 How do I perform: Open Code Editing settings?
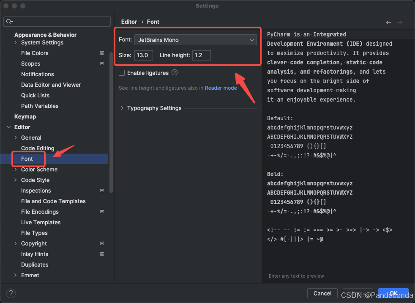pos(38,148)
